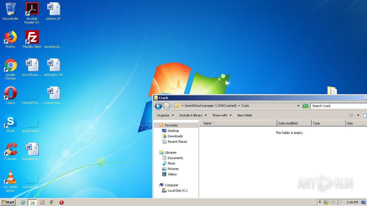Click the New folder button

click(245, 115)
